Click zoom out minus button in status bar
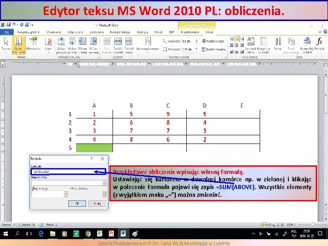 [x=297, y=225]
